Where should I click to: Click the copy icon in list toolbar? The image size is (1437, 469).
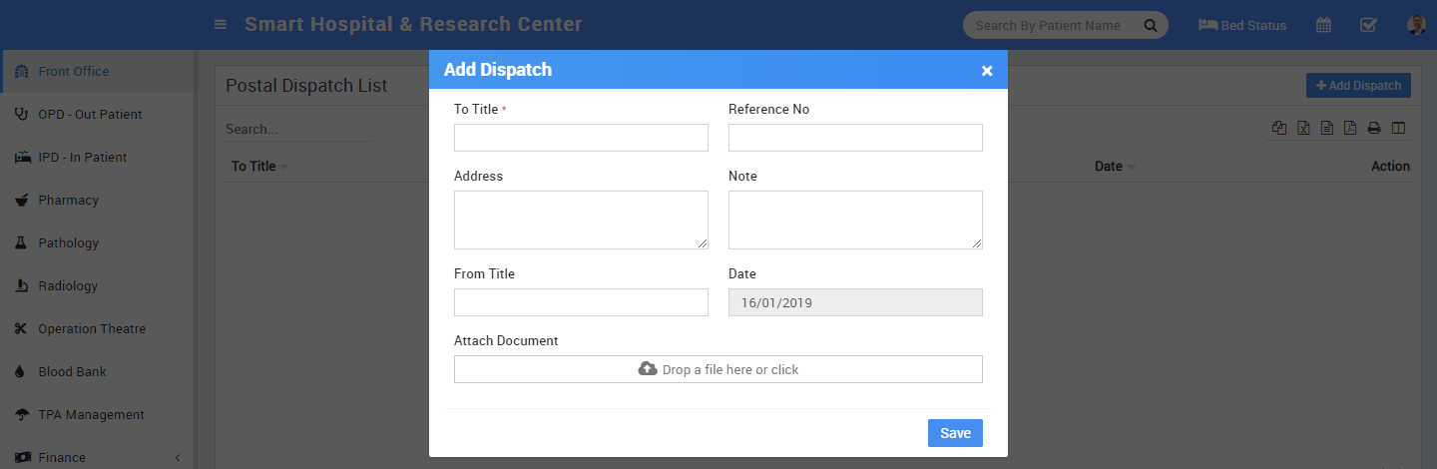(x=1279, y=128)
